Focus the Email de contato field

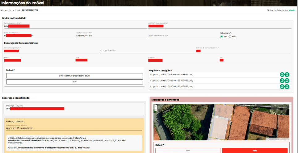click(39, 35)
